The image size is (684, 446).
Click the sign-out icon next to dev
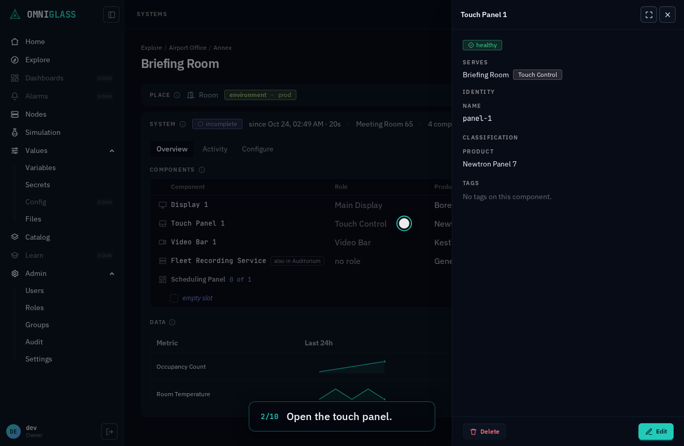(109, 431)
